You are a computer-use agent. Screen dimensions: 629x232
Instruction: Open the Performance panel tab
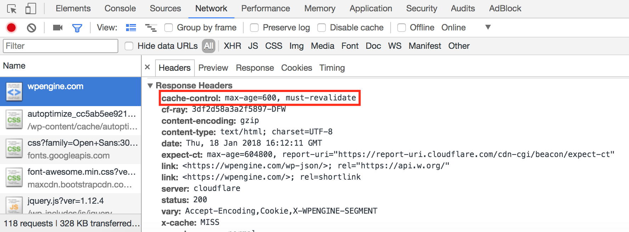pyautogui.click(x=266, y=8)
